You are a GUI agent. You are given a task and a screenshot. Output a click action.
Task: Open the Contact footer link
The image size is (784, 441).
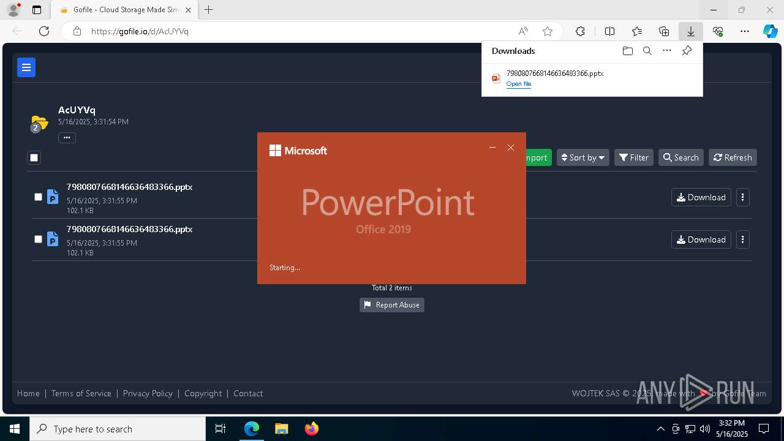pos(248,393)
